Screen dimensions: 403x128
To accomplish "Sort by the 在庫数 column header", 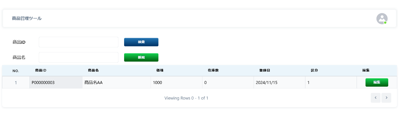I will pos(213,70).
